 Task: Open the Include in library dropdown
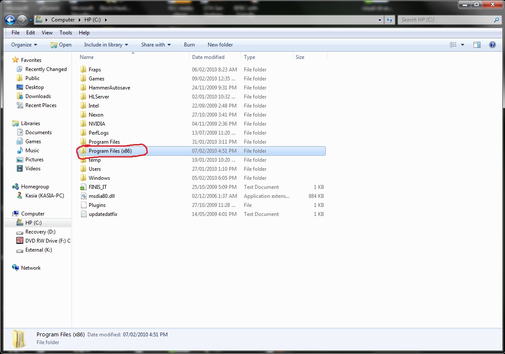106,45
